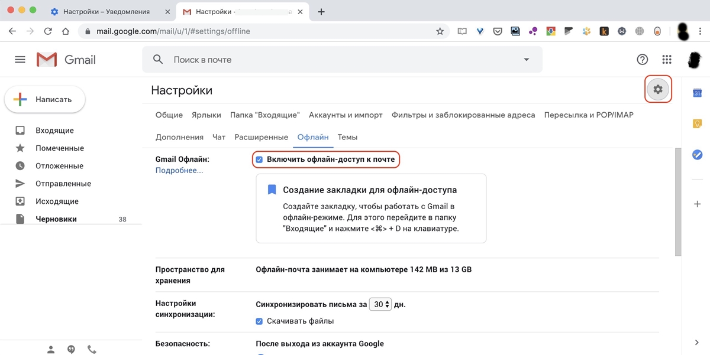Click the Gmail logo

coord(66,60)
